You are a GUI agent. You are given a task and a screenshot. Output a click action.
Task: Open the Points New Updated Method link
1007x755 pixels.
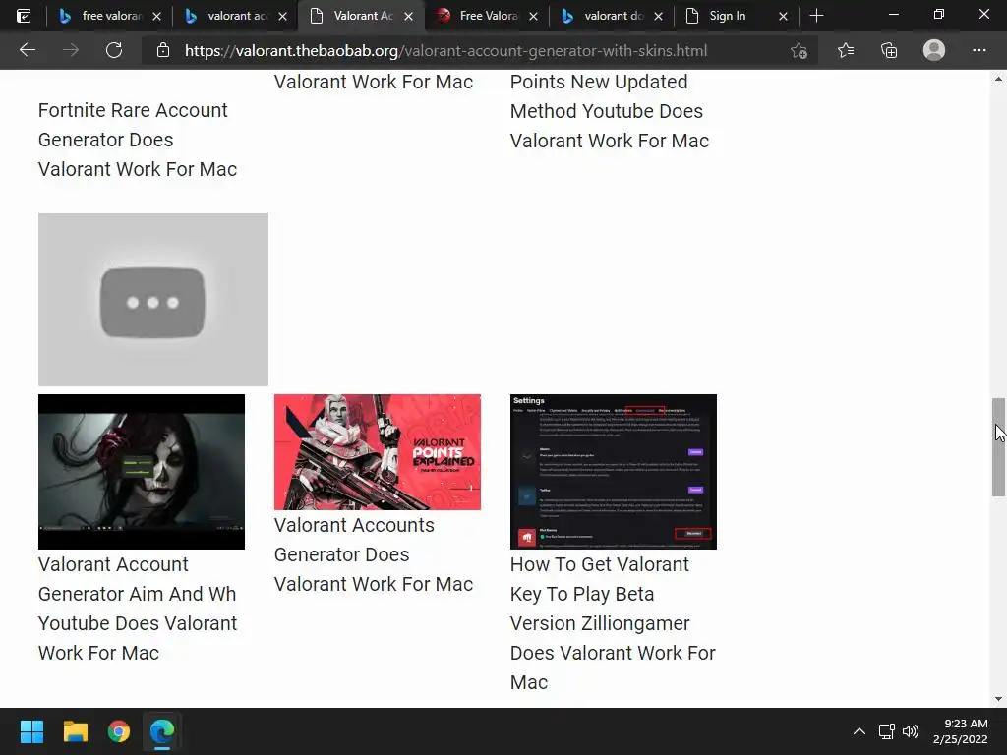click(x=610, y=111)
